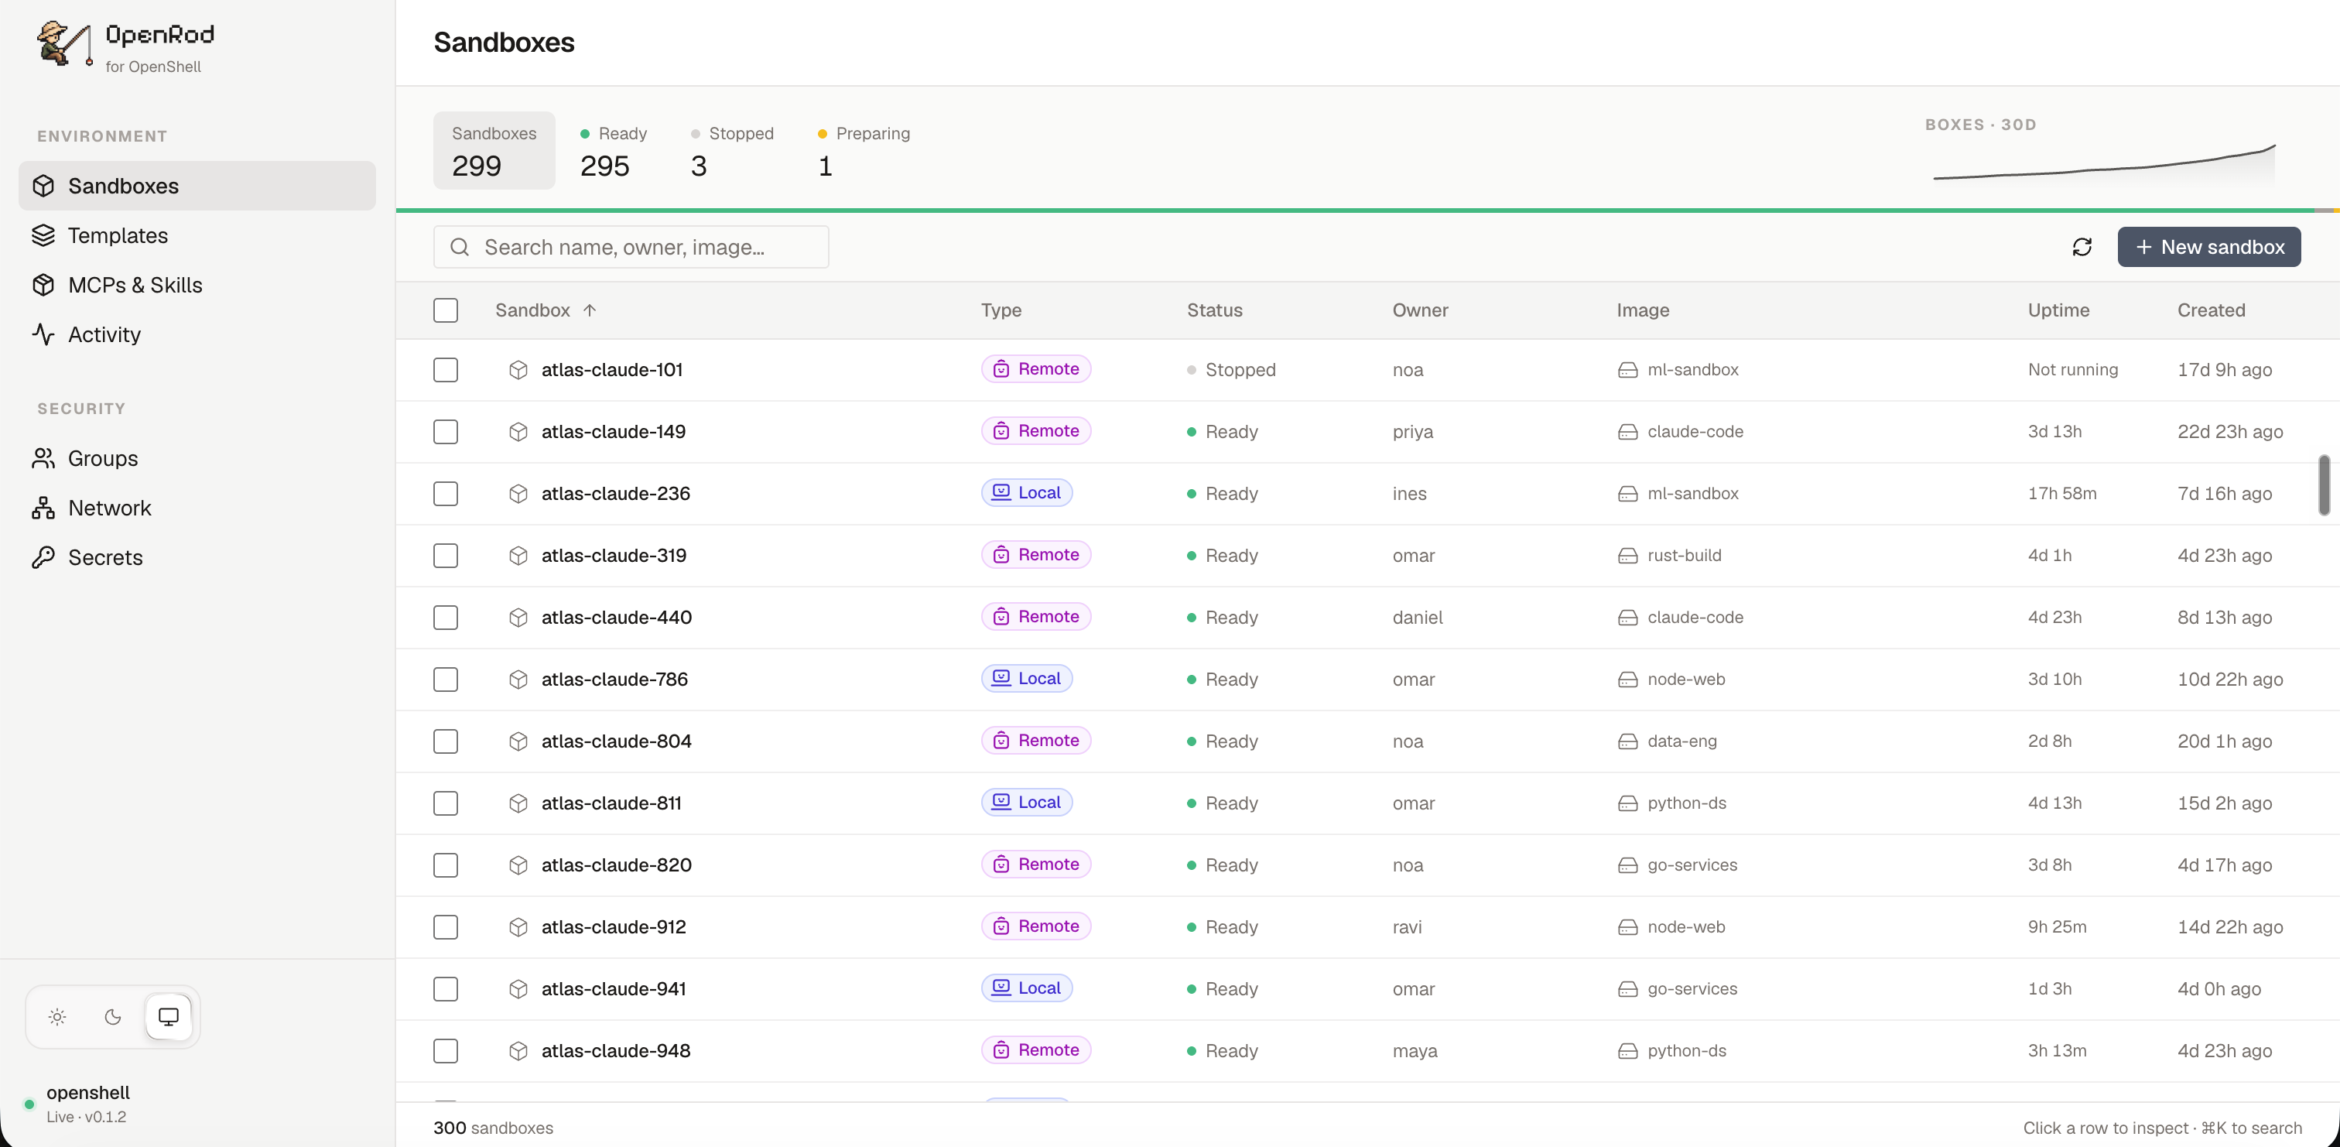The width and height of the screenshot is (2340, 1147).
Task: Click the Stopped status of atlas-claude-101
Action: (1231, 370)
